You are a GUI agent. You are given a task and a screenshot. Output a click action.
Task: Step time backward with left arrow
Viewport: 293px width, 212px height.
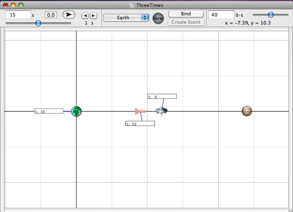click(85, 16)
